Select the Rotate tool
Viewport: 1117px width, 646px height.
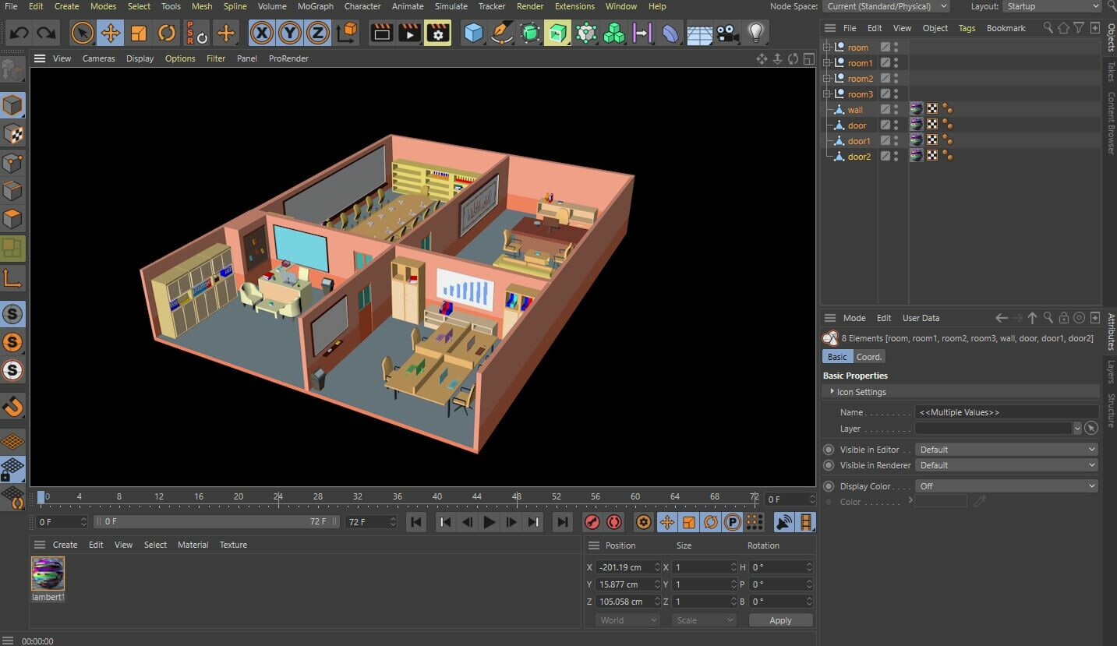(166, 33)
